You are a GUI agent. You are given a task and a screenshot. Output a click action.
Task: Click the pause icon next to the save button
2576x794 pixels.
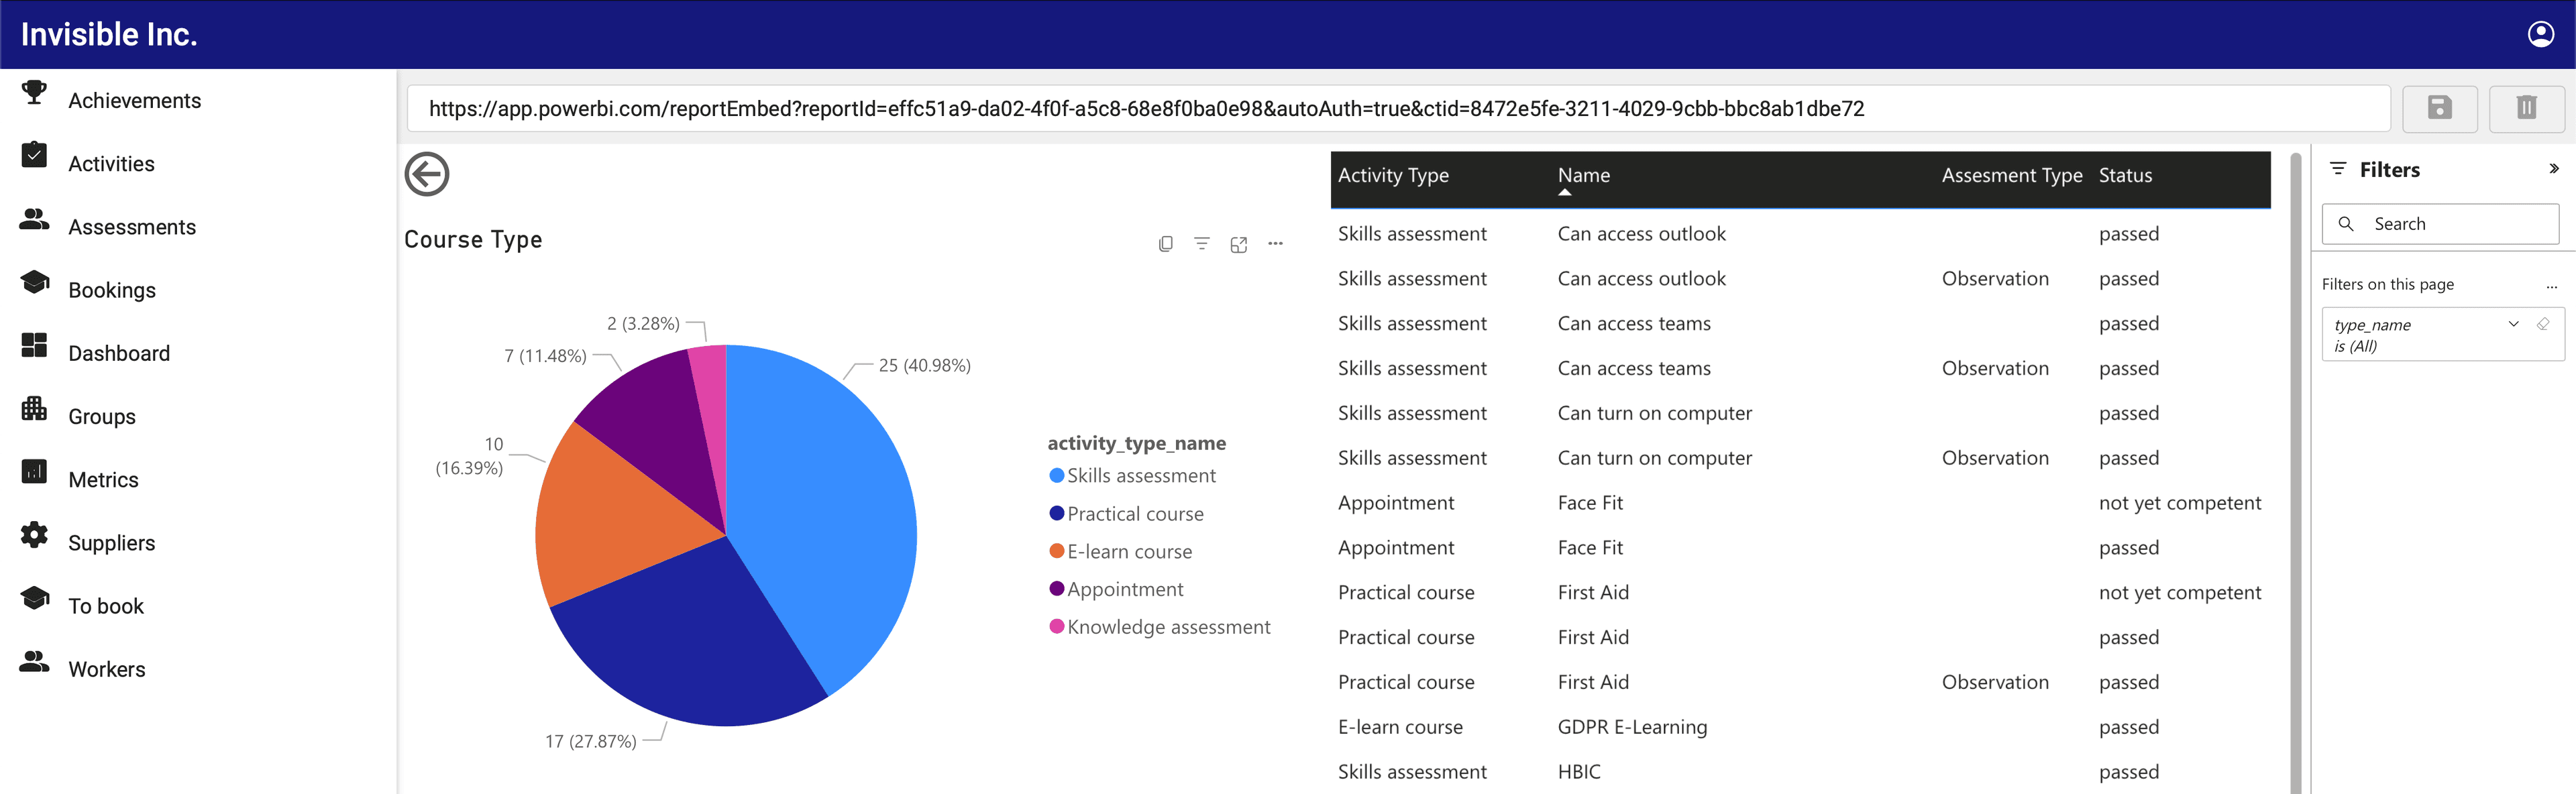tap(2527, 108)
